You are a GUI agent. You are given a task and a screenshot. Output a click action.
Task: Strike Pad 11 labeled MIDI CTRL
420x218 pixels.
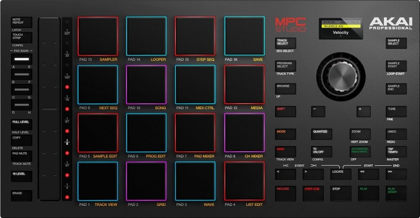tap(195, 85)
